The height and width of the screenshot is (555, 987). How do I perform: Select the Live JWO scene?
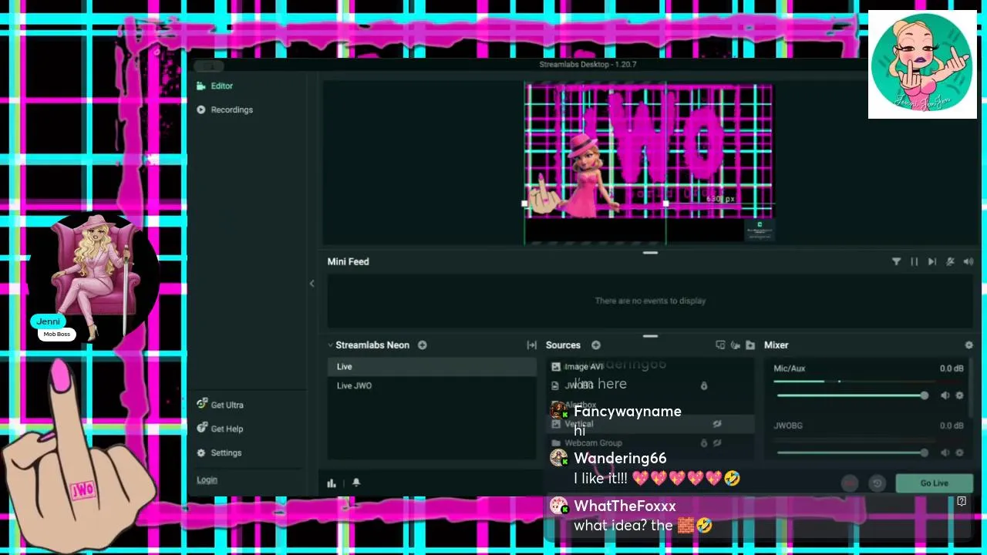tap(432, 385)
